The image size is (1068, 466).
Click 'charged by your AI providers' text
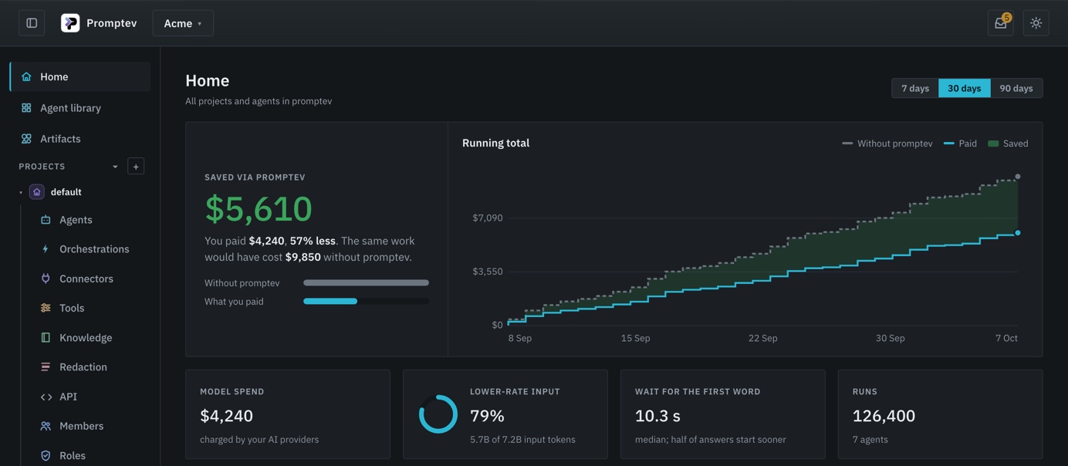[259, 440]
